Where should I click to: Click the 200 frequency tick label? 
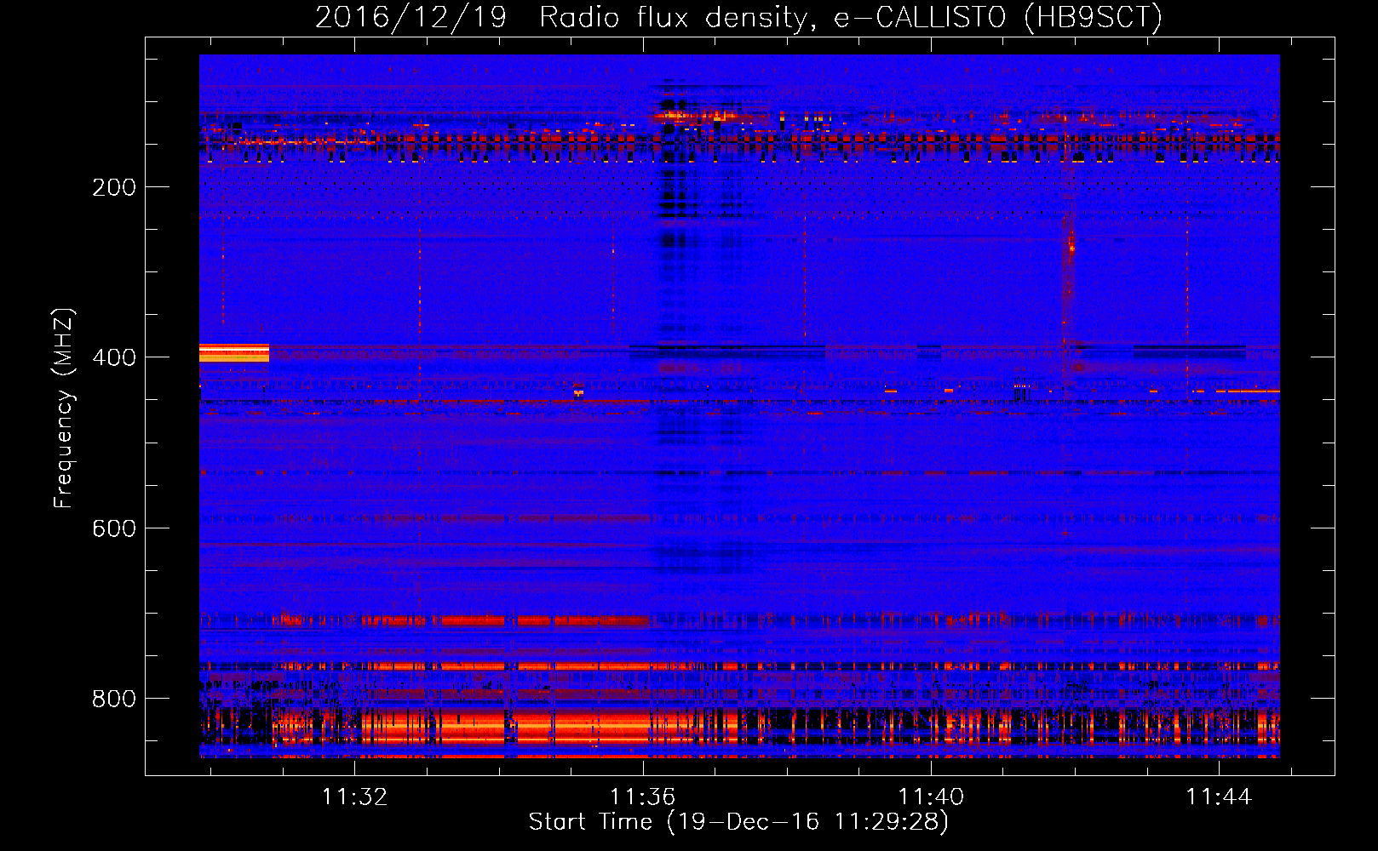point(114,187)
